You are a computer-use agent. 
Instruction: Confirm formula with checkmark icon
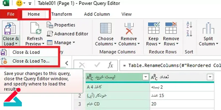coord(97,65)
